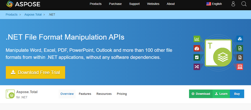Image resolution: width=251 pixels, height=110 pixels.
Task: Open the Websites menu
Action: (x=153, y=4)
